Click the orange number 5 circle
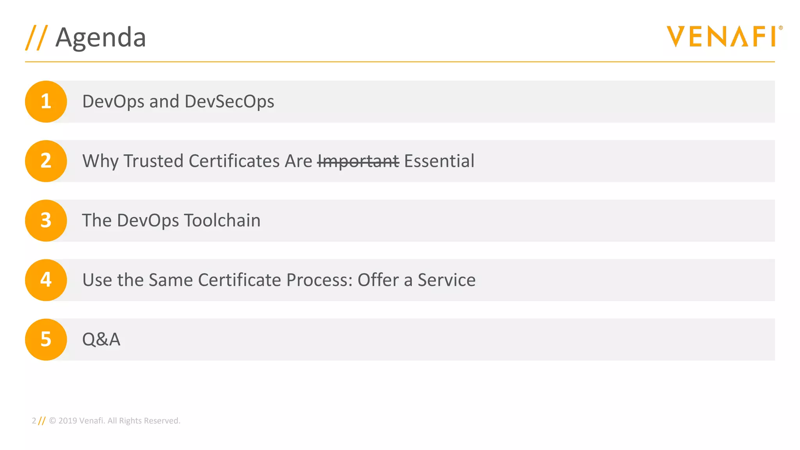 coord(46,339)
